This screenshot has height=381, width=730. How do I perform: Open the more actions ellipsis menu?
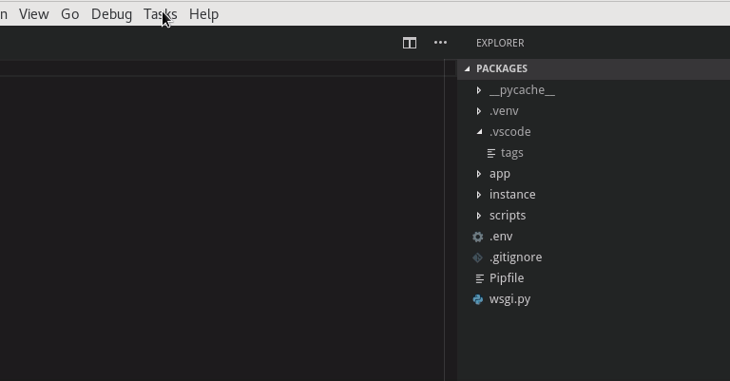point(440,43)
